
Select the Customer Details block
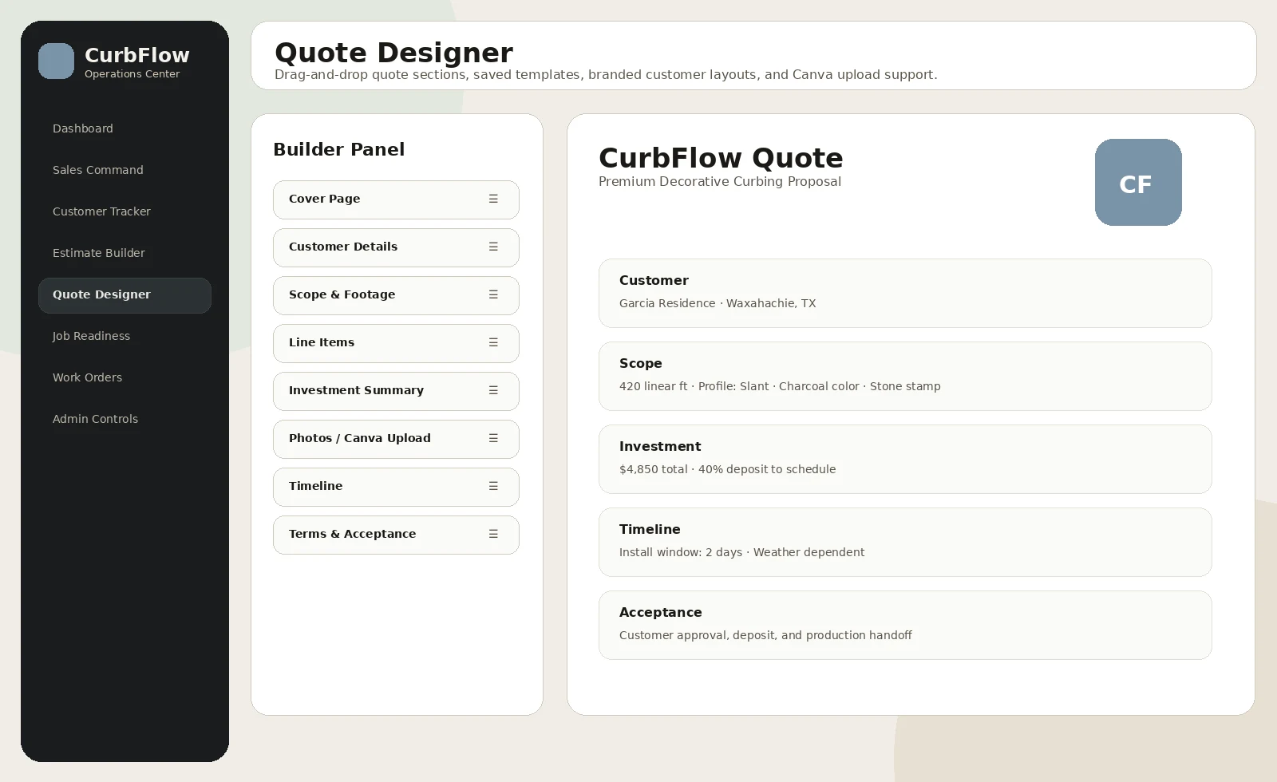(x=396, y=247)
